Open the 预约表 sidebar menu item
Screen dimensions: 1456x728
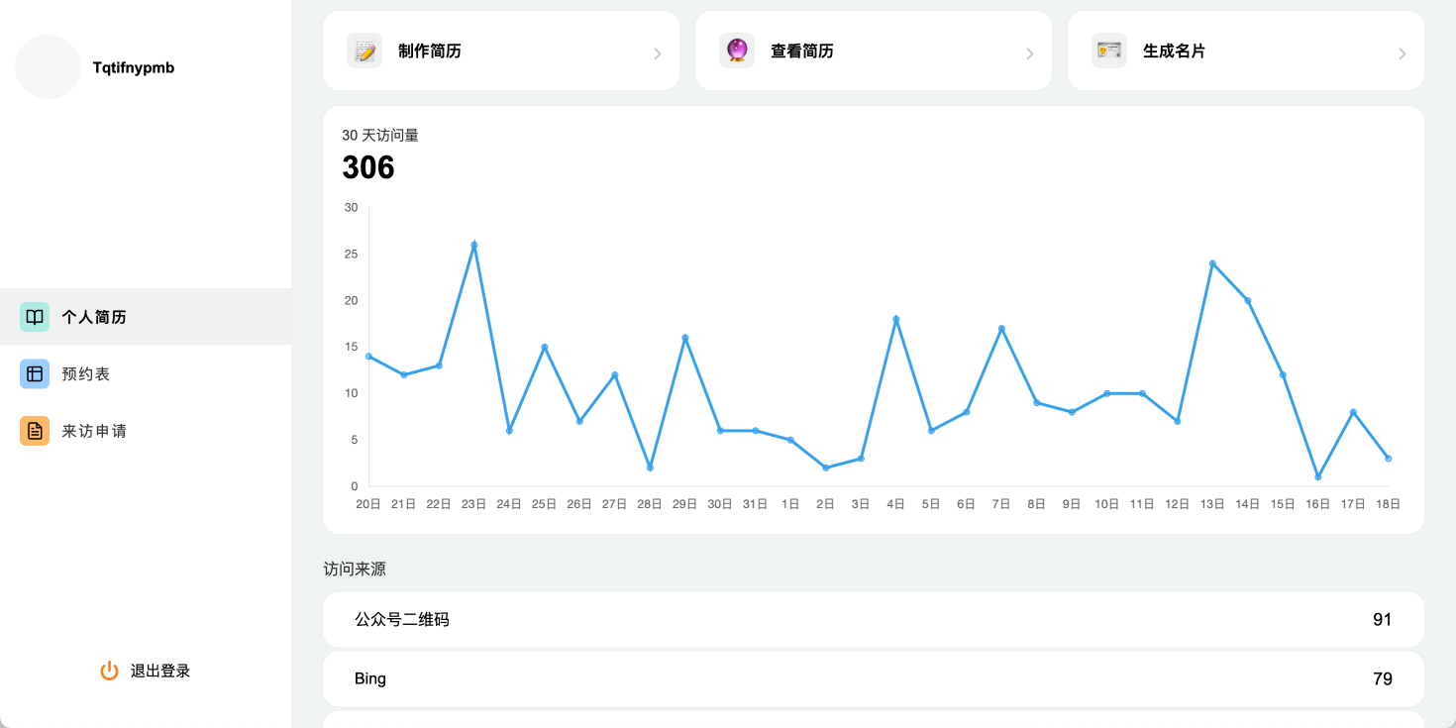(146, 373)
